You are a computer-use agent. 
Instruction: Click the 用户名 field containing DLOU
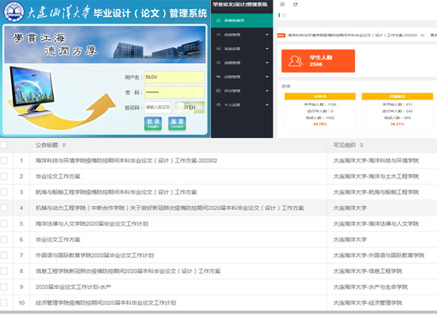click(x=174, y=77)
